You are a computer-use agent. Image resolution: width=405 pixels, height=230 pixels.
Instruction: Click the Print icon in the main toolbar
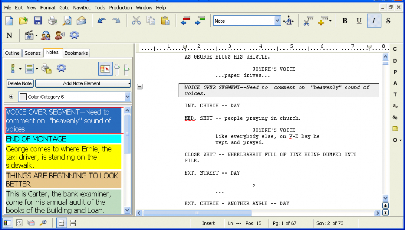[x=53, y=21]
